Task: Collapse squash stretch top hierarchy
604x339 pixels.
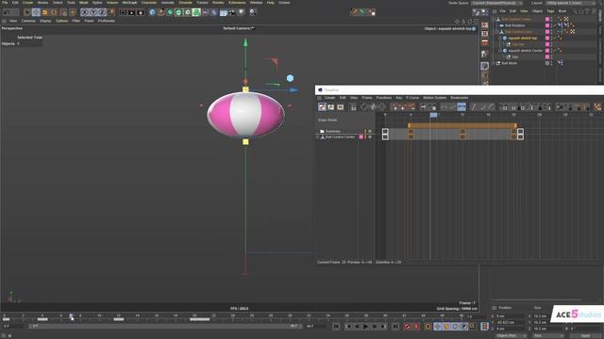Action: click(500, 38)
